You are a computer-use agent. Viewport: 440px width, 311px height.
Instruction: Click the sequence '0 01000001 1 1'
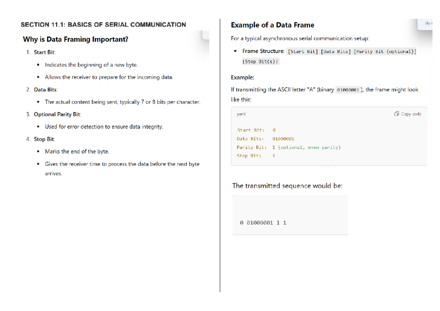point(263,223)
